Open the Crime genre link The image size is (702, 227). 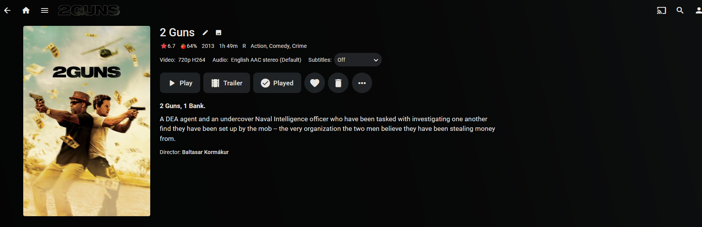(x=299, y=46)
